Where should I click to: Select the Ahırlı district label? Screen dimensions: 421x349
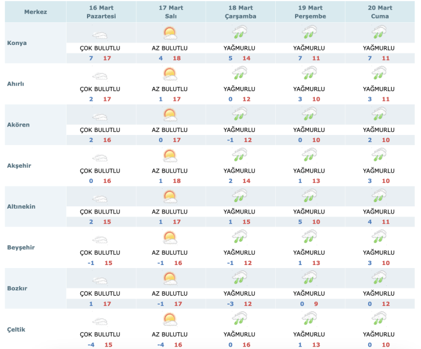coord(17,84)
